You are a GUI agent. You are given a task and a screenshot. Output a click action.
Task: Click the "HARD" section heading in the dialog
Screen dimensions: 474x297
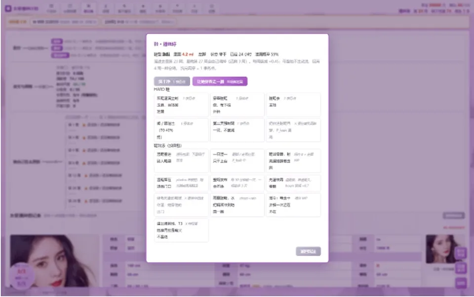[x=161, y=89]
